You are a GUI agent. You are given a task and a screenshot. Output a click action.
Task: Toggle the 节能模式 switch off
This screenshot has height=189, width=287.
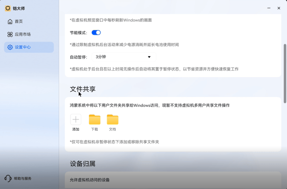(x=96, y=33)
